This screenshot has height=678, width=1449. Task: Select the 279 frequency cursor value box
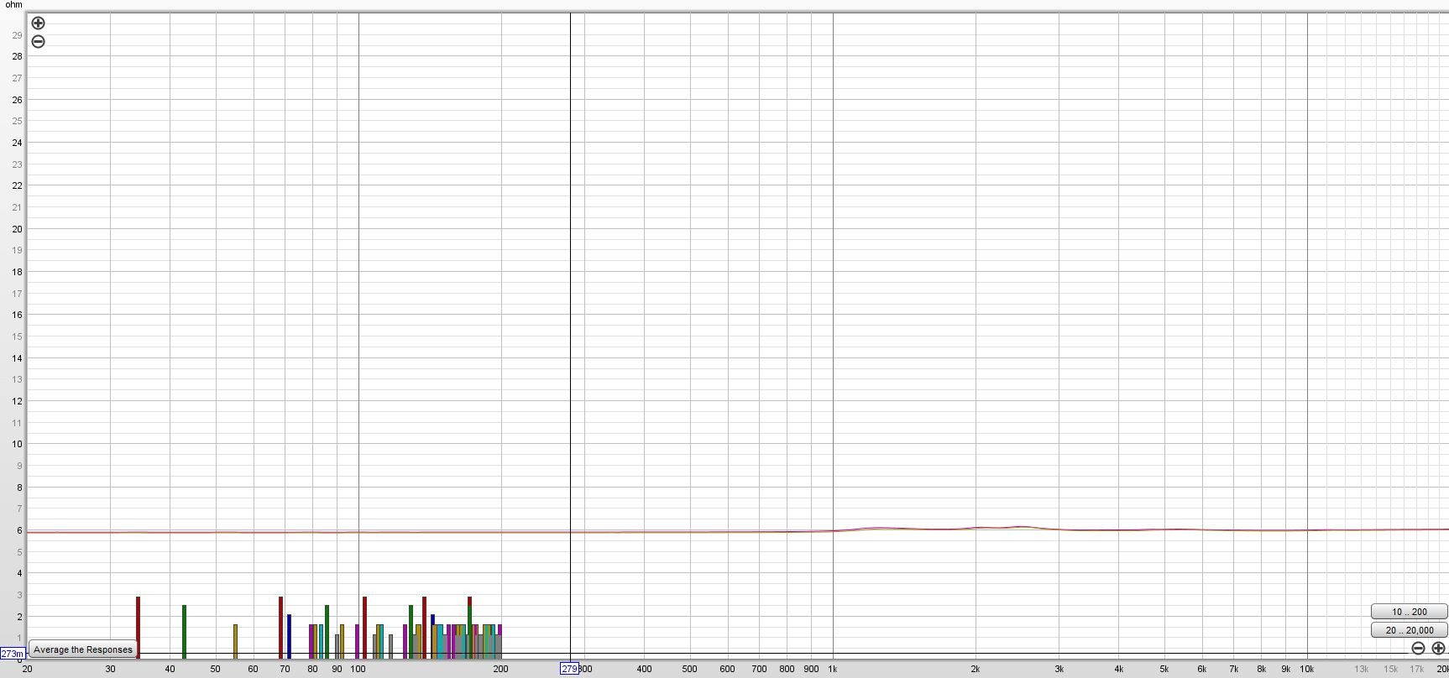pos(569,669)
